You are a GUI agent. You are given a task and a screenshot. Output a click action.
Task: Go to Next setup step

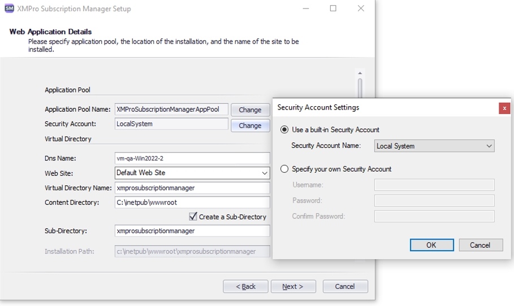click(293, 286)
